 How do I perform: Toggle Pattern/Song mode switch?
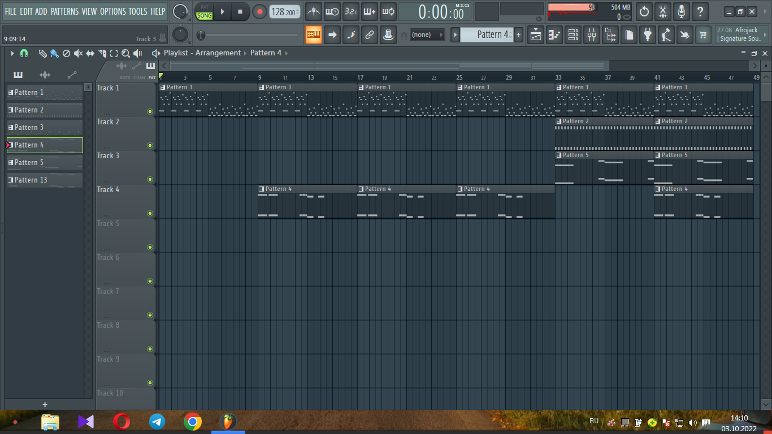click(x=204, y=11)
